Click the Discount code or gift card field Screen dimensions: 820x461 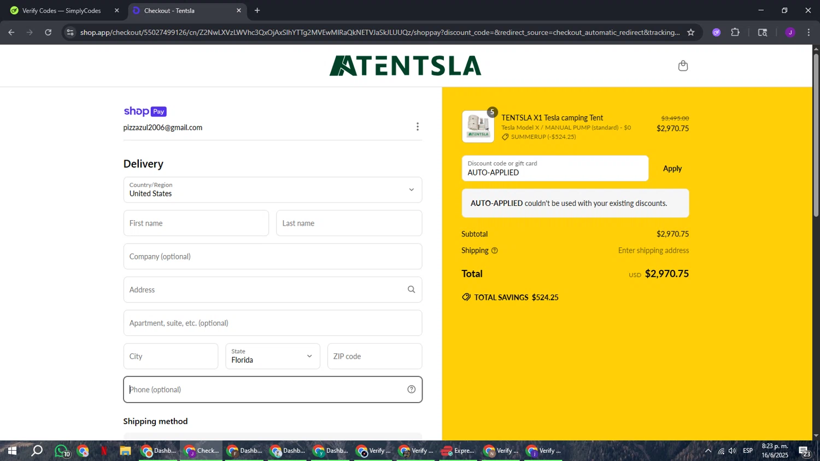(555, 168)
